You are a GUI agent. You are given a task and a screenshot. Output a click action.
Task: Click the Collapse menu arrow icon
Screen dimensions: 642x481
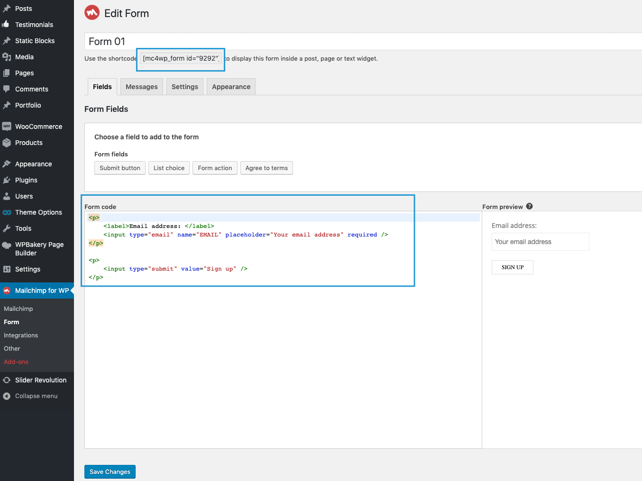pos(7,396)
